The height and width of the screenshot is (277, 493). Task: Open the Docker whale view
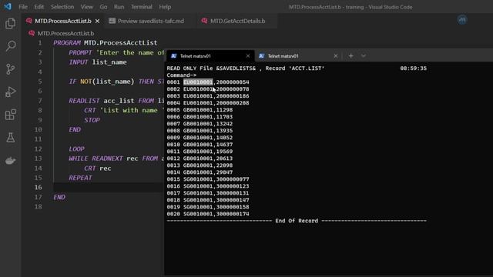[10, 161]
